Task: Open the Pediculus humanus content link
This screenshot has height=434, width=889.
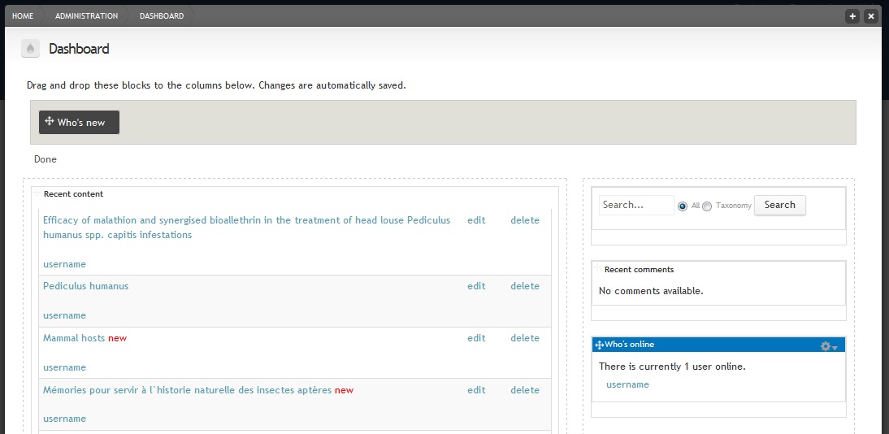Action: (85, 286)
